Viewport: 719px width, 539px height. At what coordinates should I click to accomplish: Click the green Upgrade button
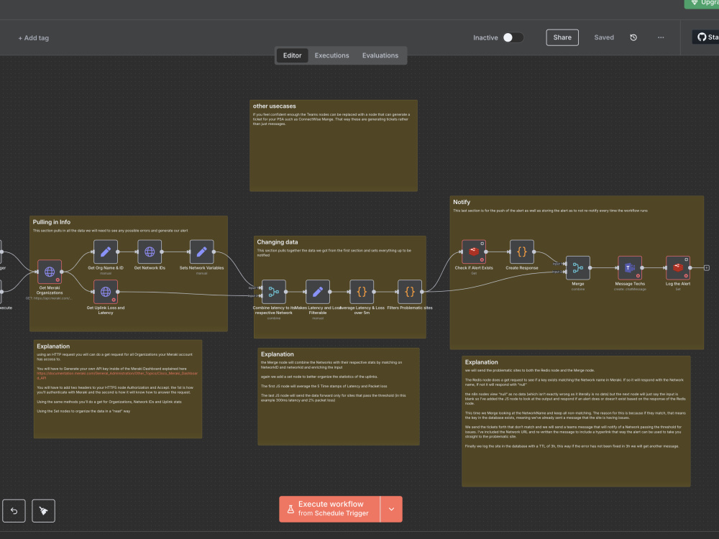702,4
